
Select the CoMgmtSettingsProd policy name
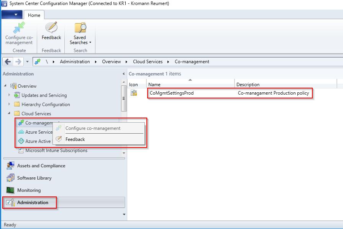pyautogui.click(x=172, y=93)
